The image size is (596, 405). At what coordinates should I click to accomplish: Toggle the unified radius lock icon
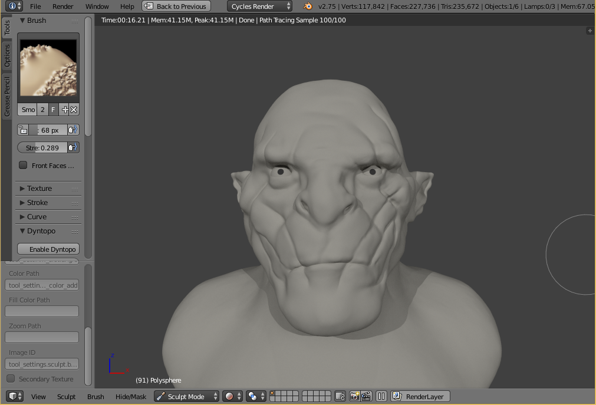click(23, 130)
